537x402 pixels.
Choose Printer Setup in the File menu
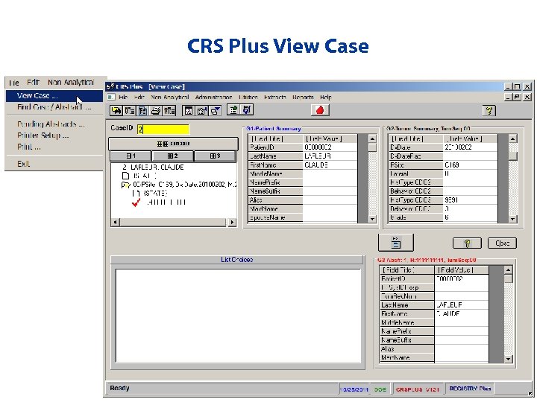tap(43, 135)
